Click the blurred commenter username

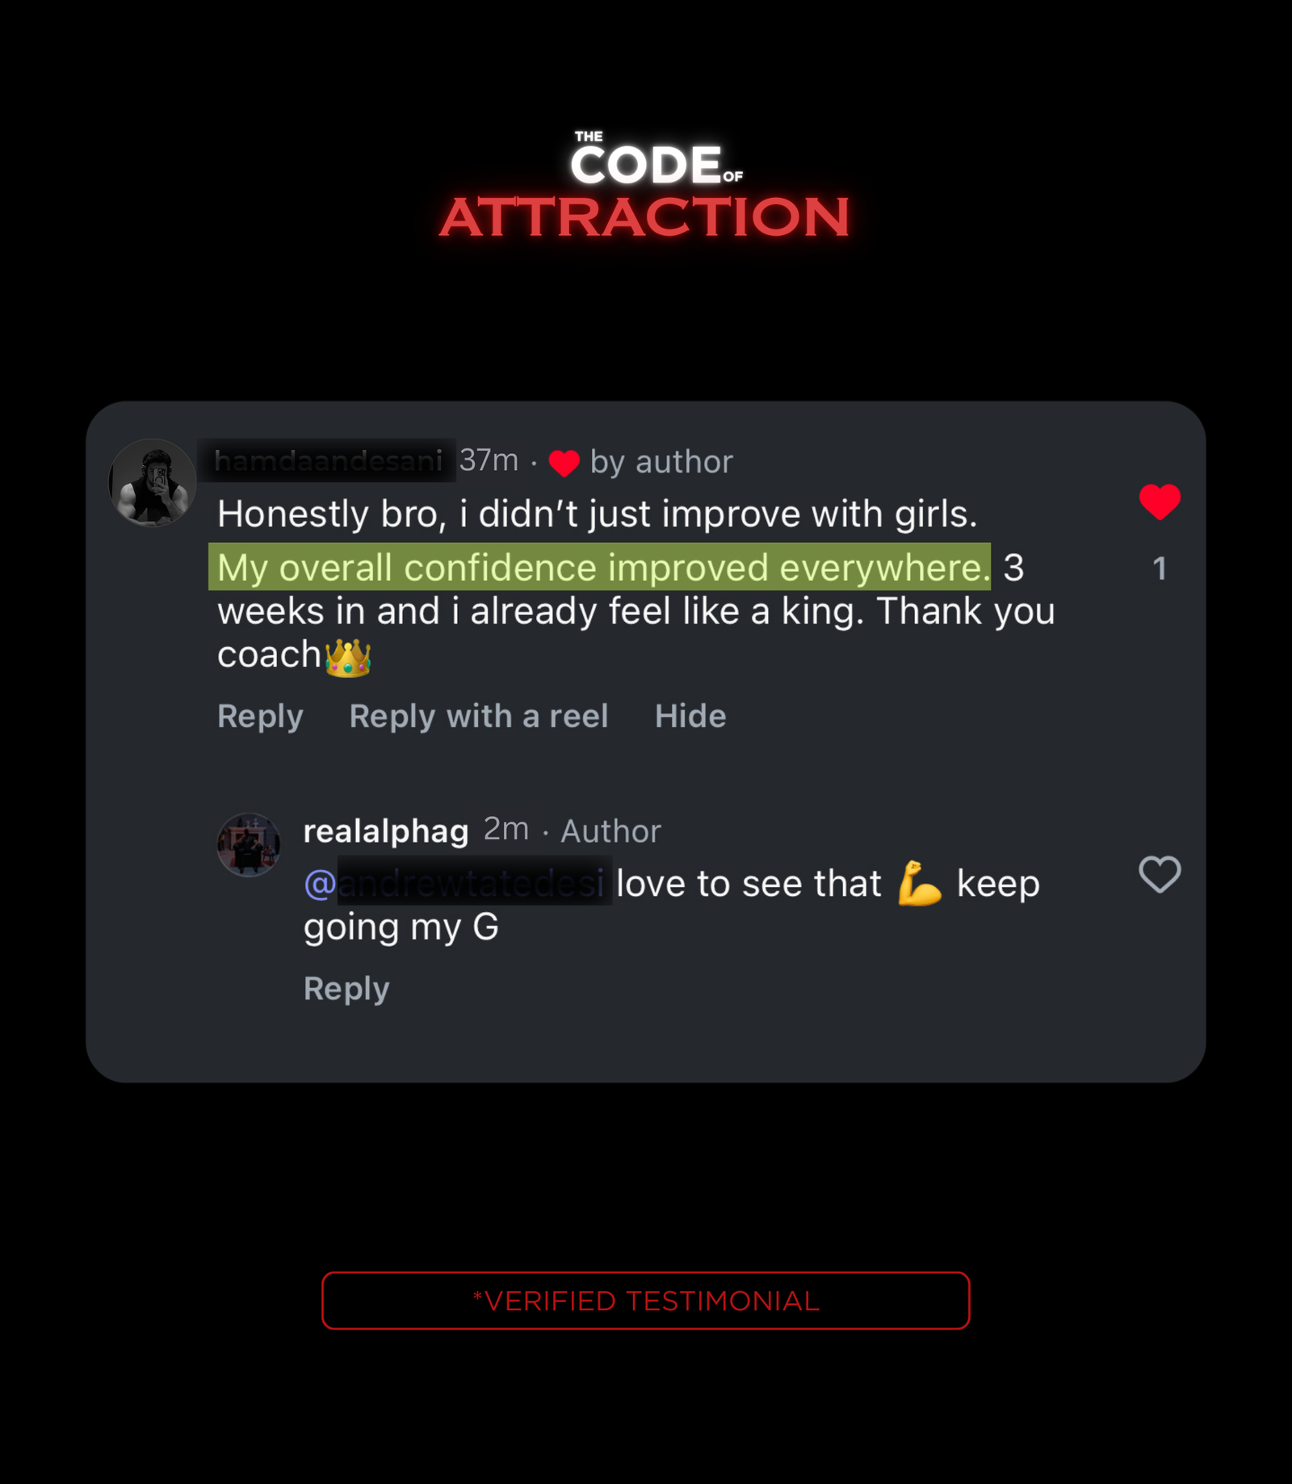click(x=328, y=460)
